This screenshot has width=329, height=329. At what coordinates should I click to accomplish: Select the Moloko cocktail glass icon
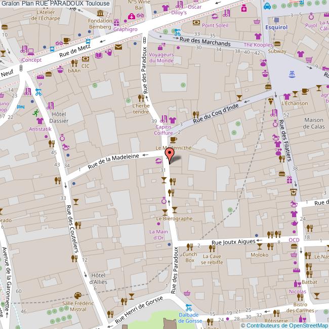[260, 246]
